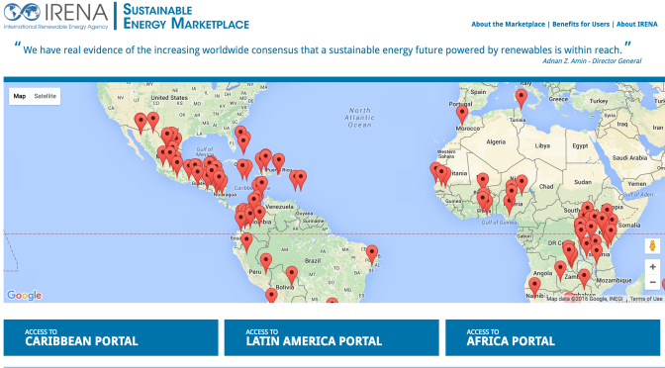Open the About the Marketplace link
Screen dimensions: 665x368
click(508, 24)
